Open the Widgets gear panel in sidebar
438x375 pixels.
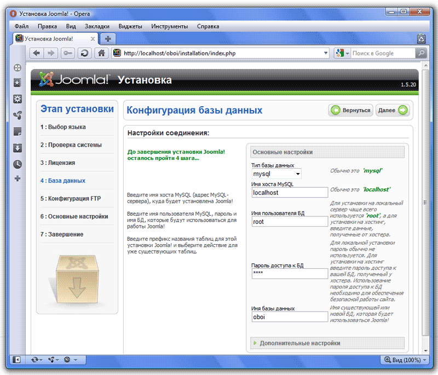[x=18, y=99]
